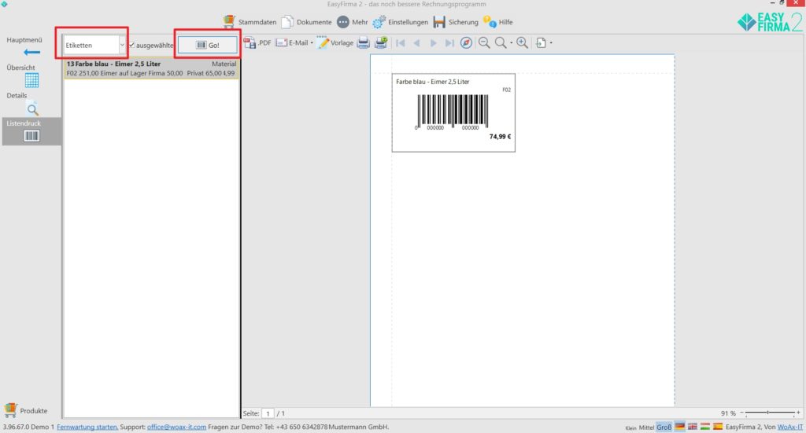The width and height of the screenshot is (806, 433).
Task: Click the plain magnifier zoom icon
Action: [500, 42]
